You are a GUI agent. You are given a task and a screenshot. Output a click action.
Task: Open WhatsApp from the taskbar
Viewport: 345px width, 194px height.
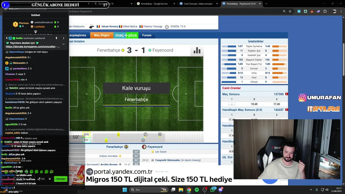click(213, 190)
